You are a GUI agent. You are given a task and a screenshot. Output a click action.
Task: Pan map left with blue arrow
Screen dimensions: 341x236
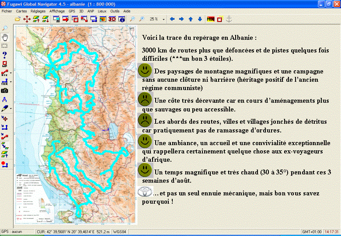tap(172, 19)
